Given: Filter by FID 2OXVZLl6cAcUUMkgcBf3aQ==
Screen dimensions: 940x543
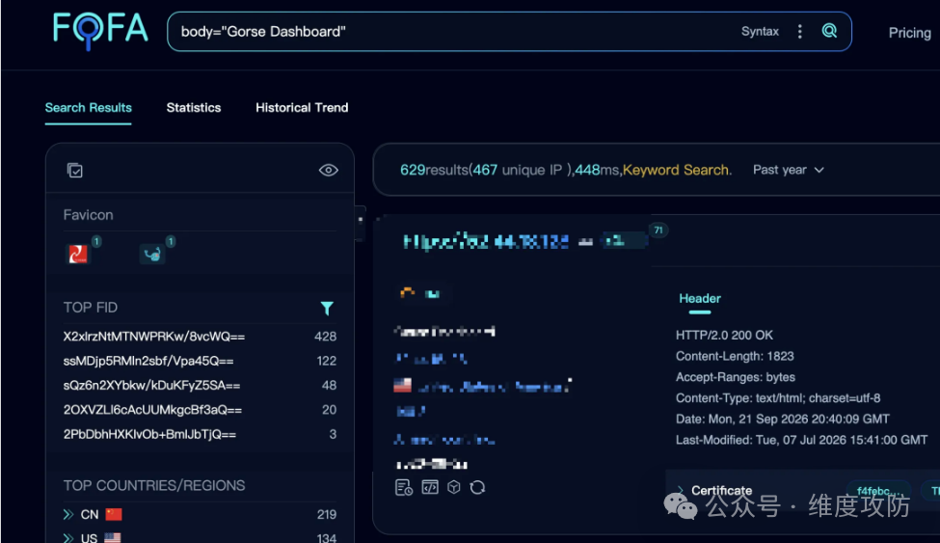Looking at the screenshot, I should [x=152, y=410].
